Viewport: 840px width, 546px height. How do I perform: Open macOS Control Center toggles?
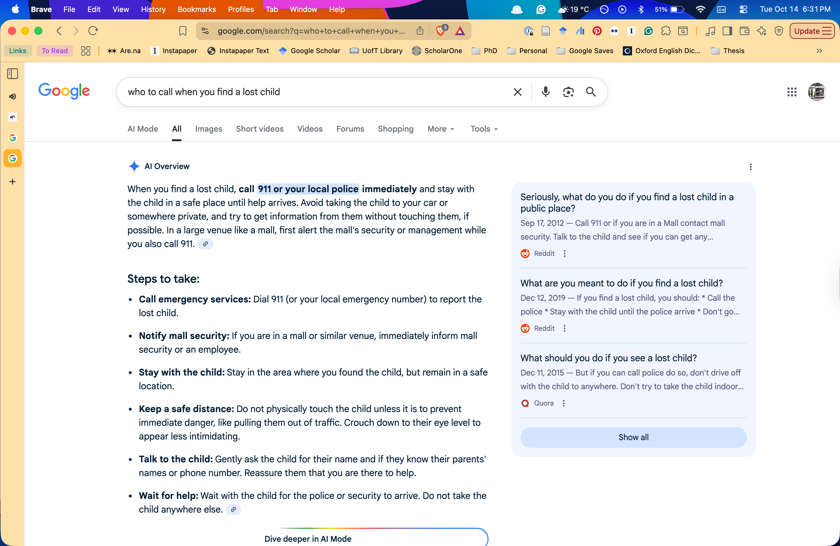(x=743, y=9)
